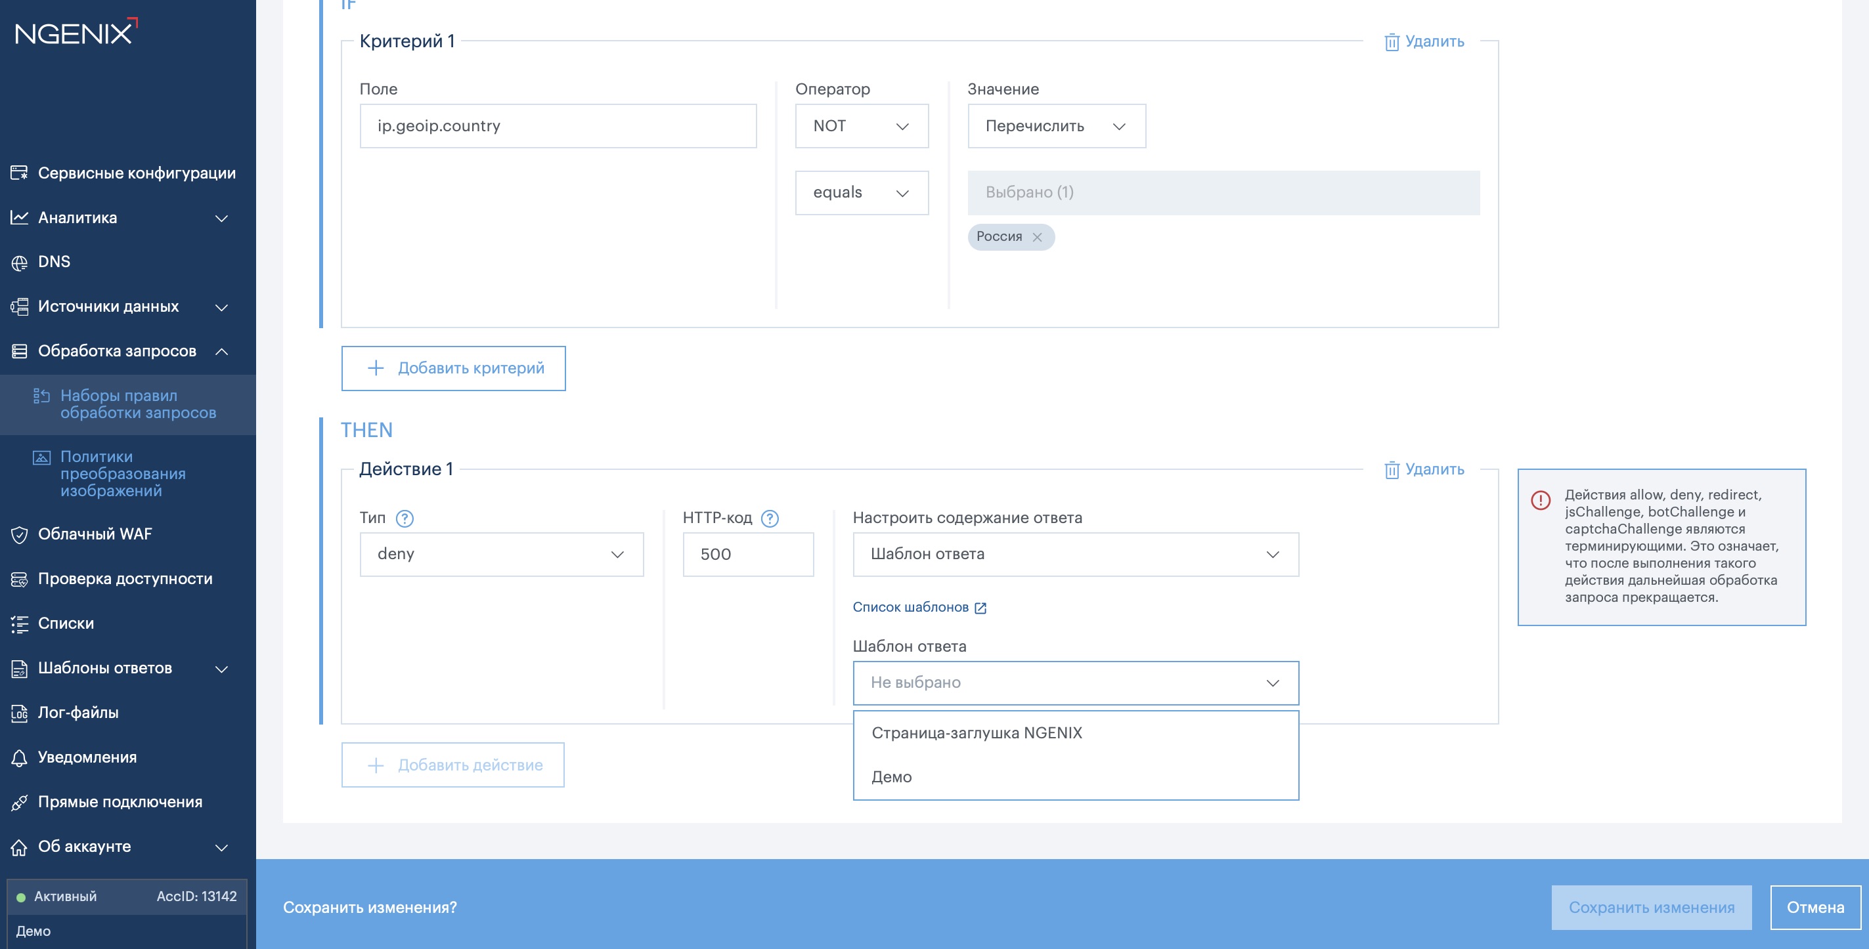The width and height of the screenshot is (1869, 949).
Task: Choose the Демо template option
Action: coord(891,777)
